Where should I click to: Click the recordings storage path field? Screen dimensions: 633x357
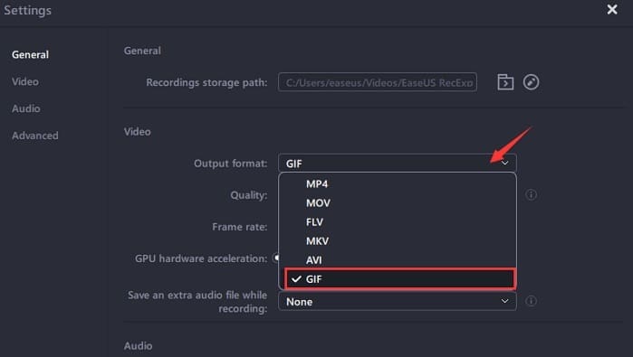point(378,82)
